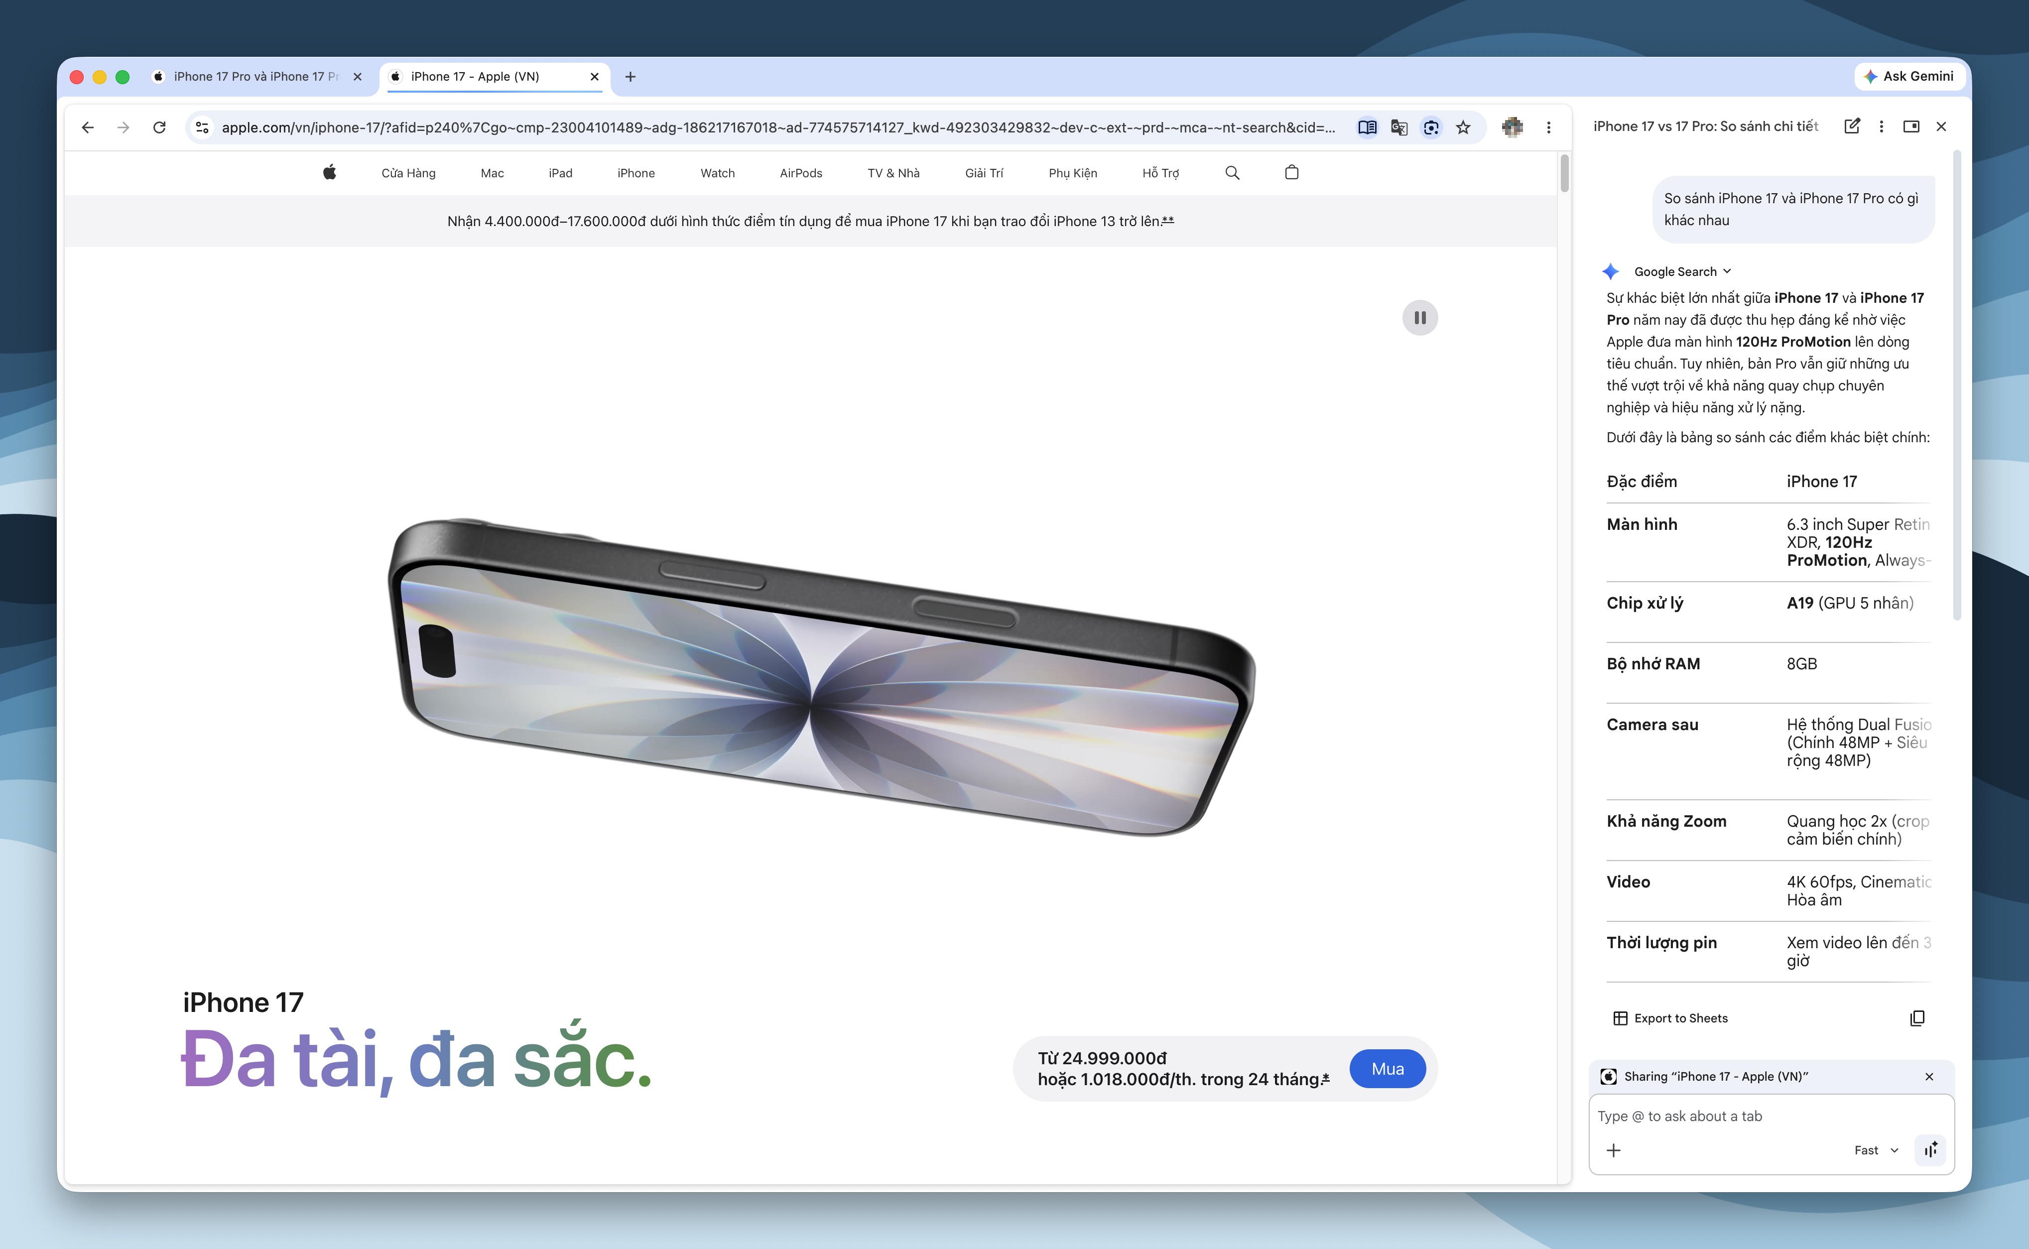Pause the iPhone 17 hero animation
Viewport: 2029px width, 1249px height.
pyautogui.click(x=1419, y=317)
